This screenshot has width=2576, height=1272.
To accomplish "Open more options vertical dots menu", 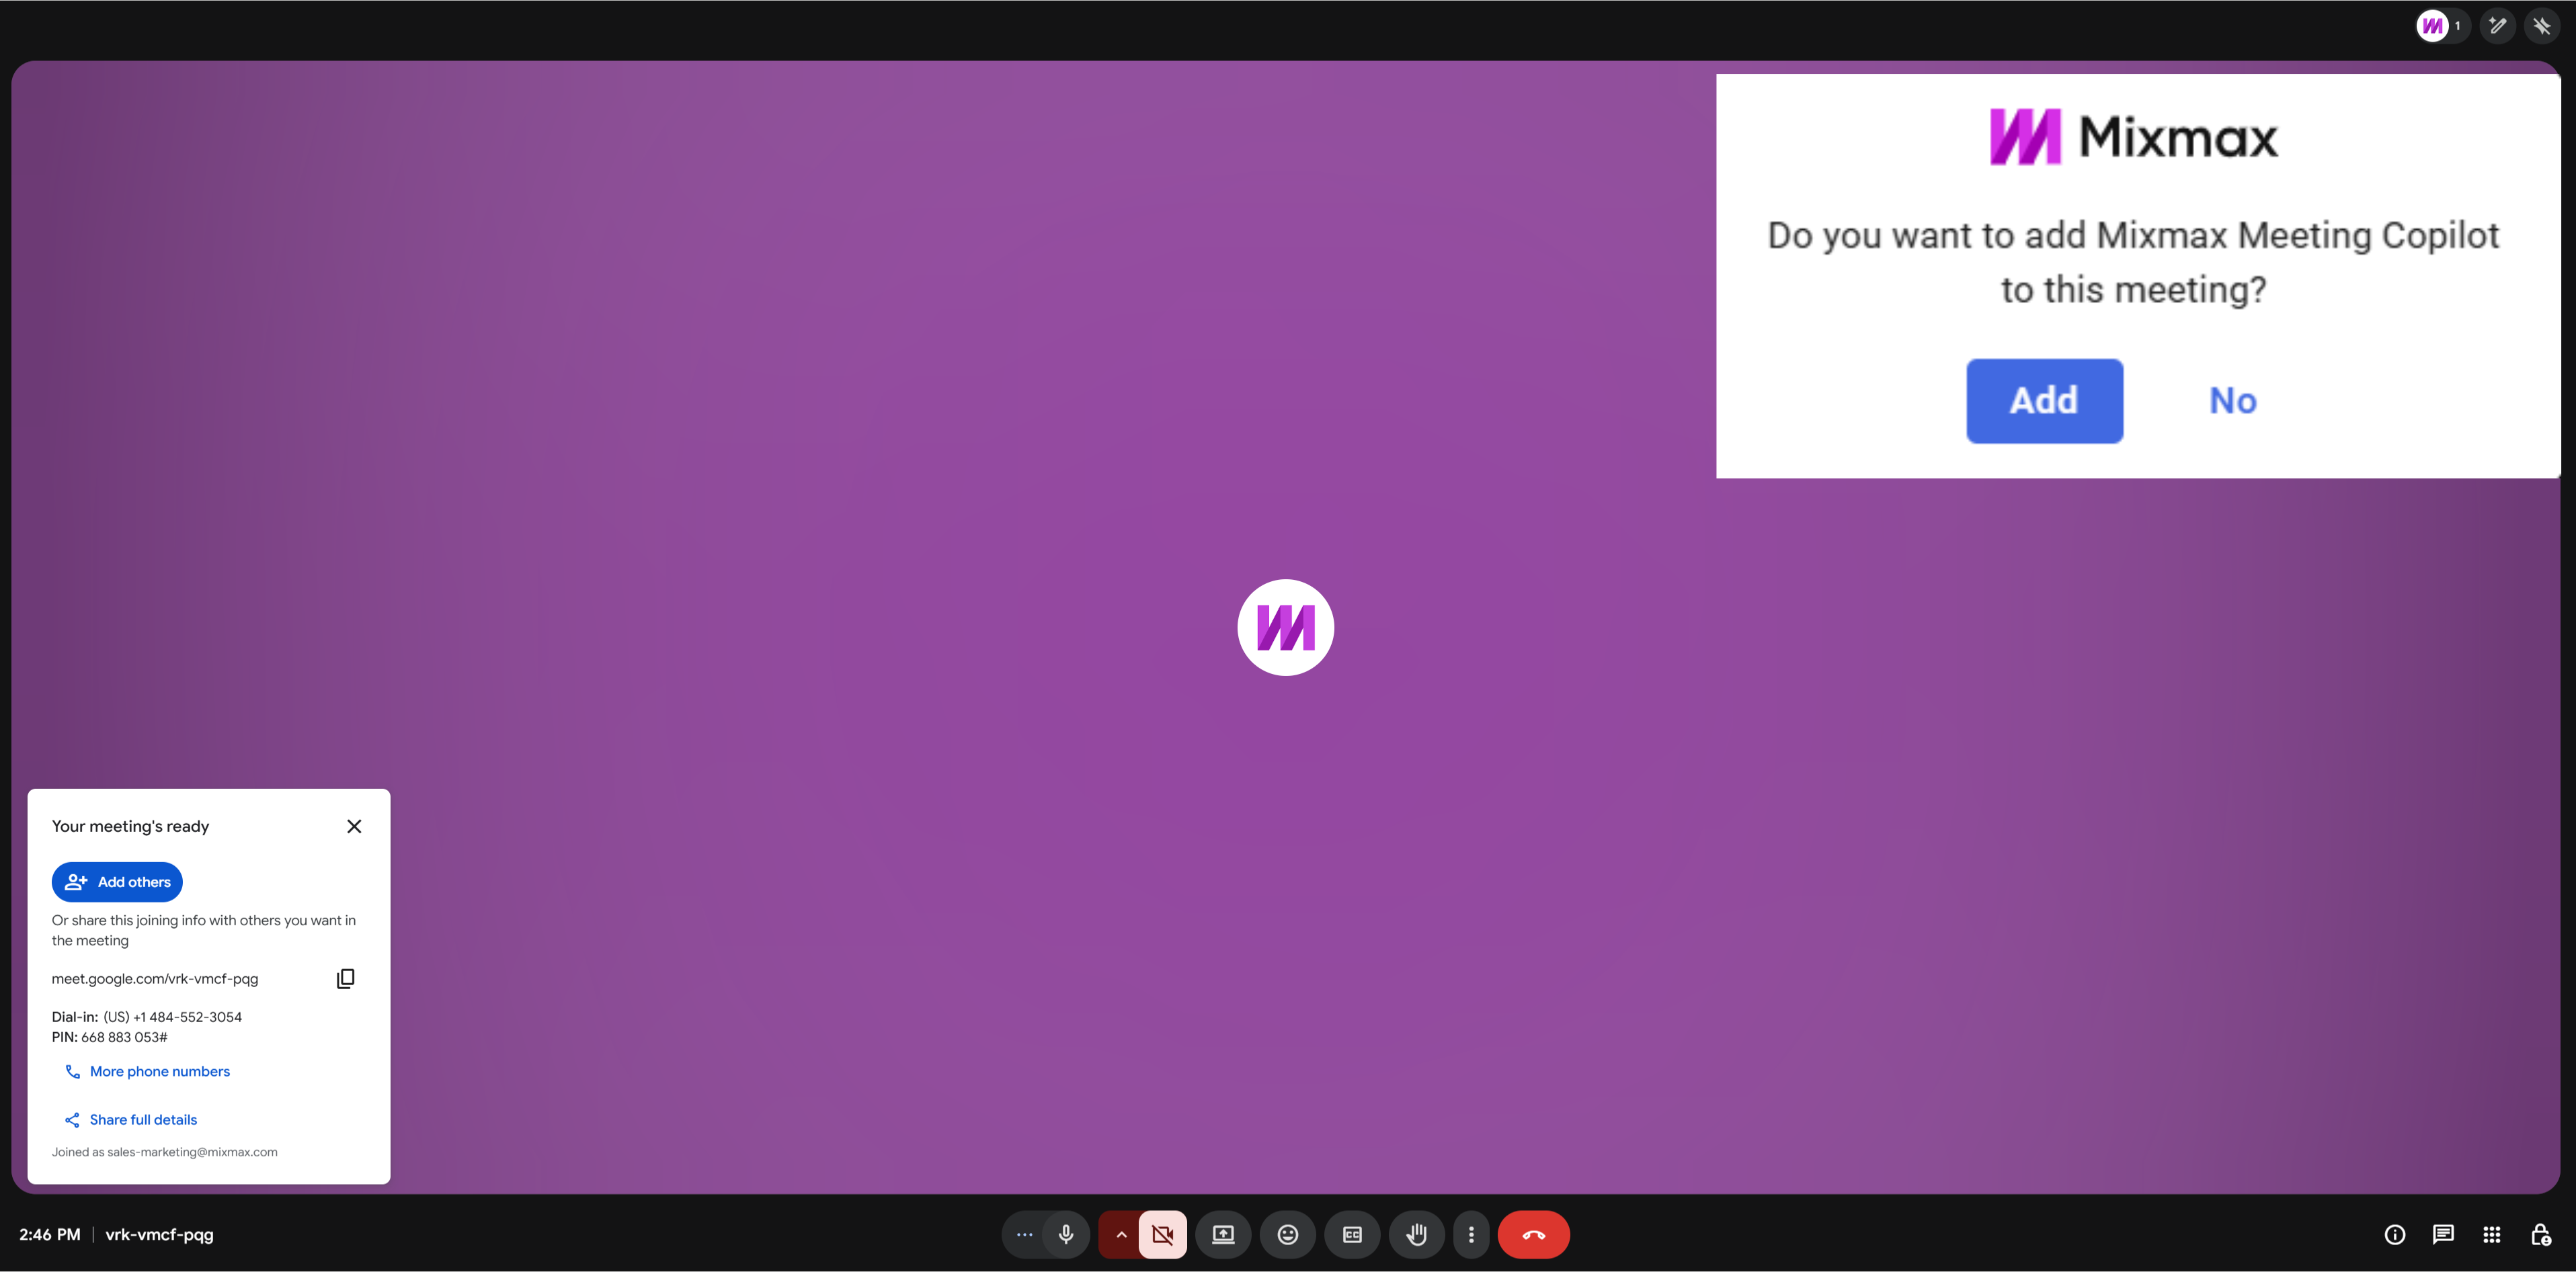I will click(x=1471, y=1234).
